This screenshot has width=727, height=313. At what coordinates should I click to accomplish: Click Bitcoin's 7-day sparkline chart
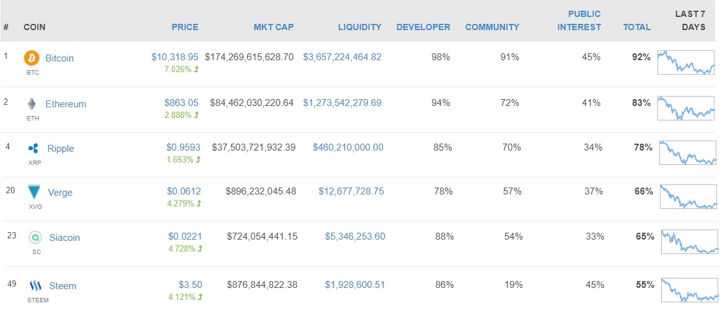[686, 62]
